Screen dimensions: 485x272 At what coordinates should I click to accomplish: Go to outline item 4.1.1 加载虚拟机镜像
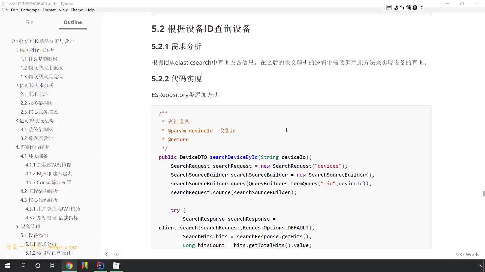click(48, 165)
